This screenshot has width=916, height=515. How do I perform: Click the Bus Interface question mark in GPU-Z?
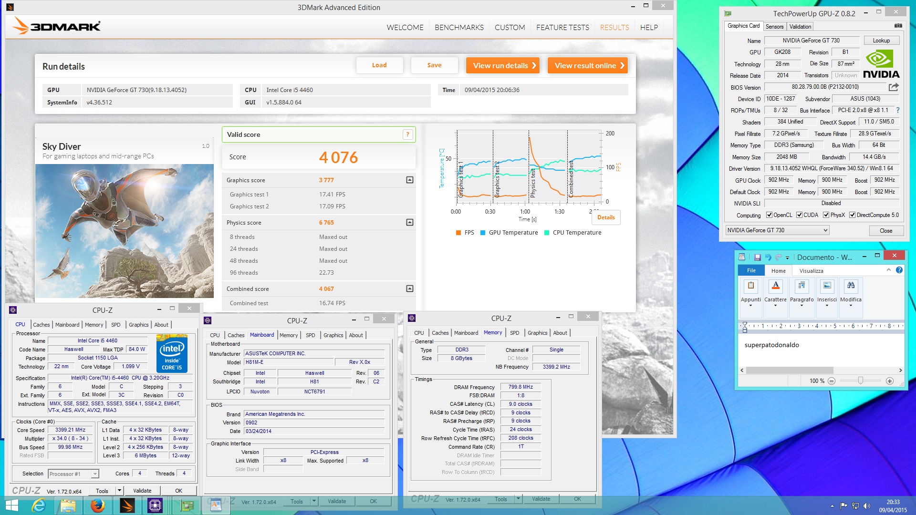(x=897, y=110)
